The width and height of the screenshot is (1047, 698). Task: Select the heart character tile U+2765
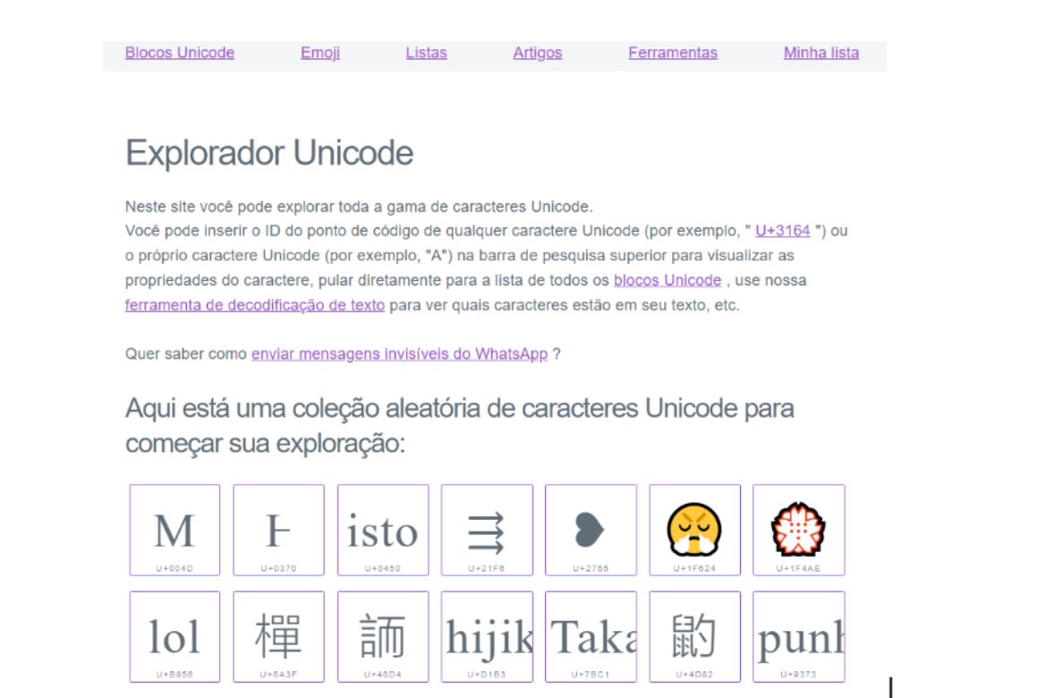591,530
